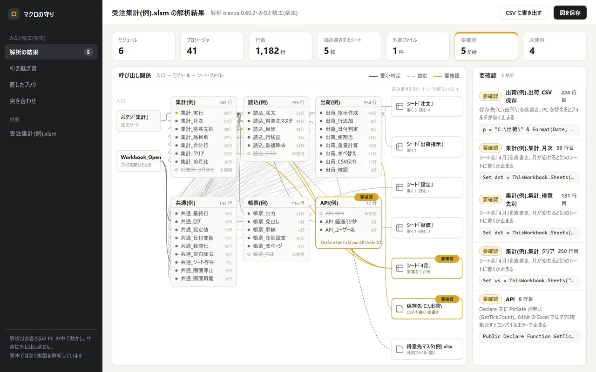Click the file icon for 保存先 C:\出荷\
Viewport: 596px width, 372px height.
pyautogui.click(x=399, y=309)
